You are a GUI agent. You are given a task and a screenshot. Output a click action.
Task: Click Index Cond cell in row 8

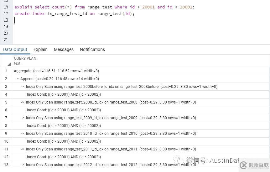(x=141, y=126)
